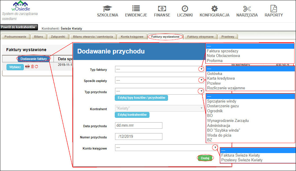Click the red refresh icon in invoice row
This screenshot has width=296, height=171.
point(36,66)
